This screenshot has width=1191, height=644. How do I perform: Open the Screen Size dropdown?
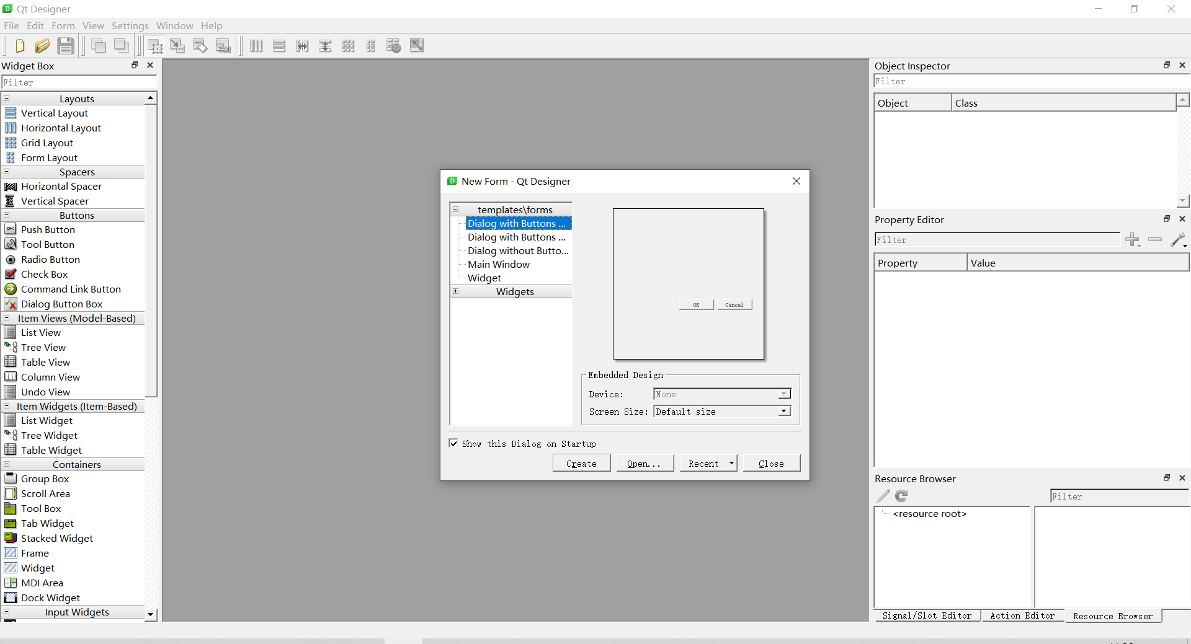point(722,412)
